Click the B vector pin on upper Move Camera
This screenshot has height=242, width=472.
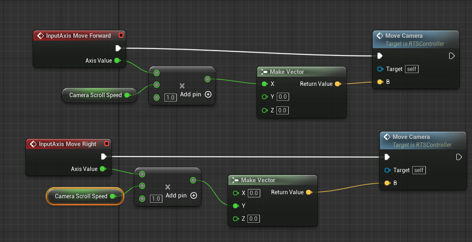coord(380,82)
